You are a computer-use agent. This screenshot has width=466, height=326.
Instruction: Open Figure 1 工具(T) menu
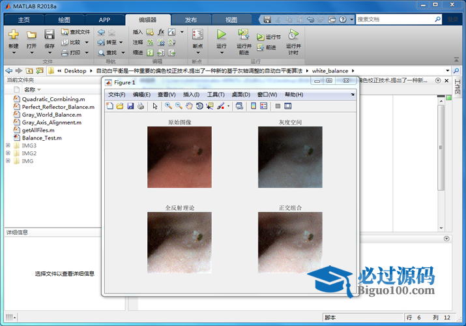tap(216, 95)
